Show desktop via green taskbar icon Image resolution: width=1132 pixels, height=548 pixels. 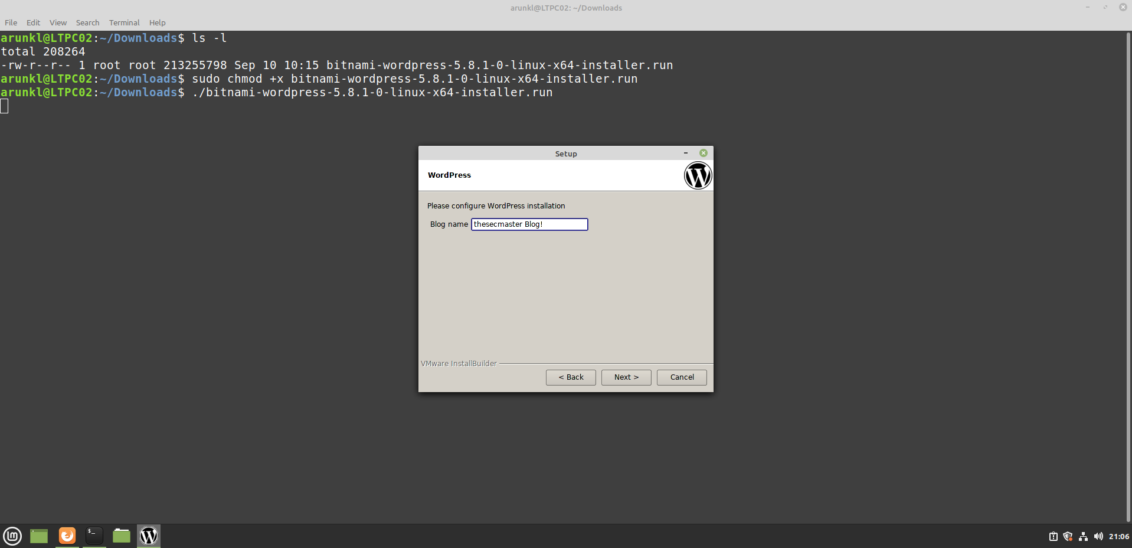coord(39,536)
